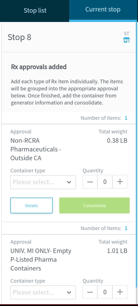Open Container type dropdown for Non-RCRA Pharmaceuticals
Viewport: 138px width, 306px height.
[x=43, y=182]
